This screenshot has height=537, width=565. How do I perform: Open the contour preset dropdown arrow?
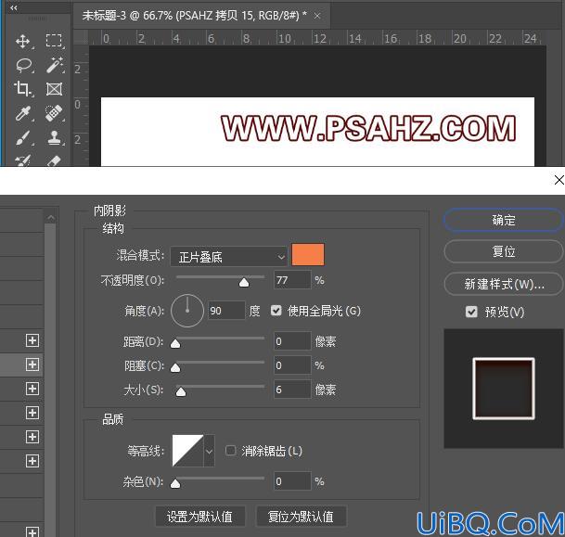[x=210, y=451]
